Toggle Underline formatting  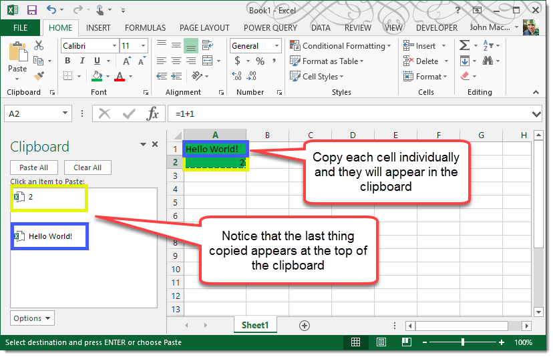[x=97, y=61]
